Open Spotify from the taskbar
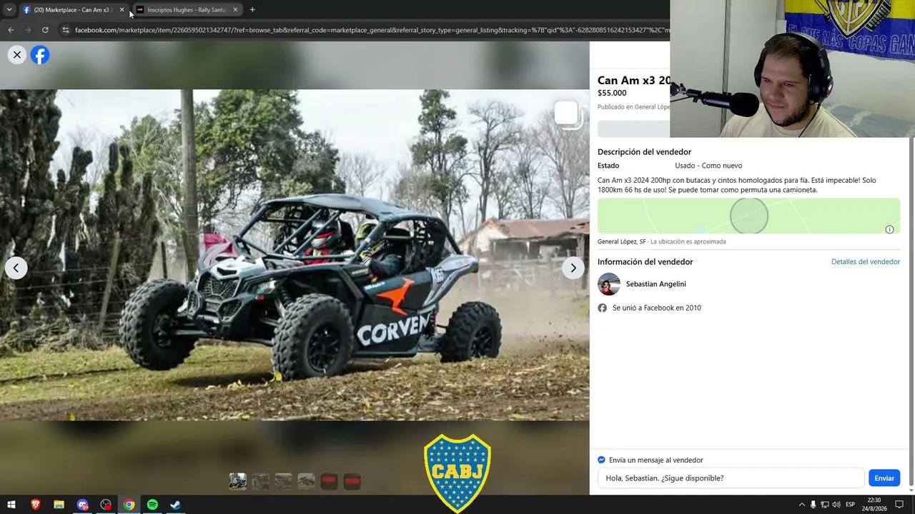915x514 pixels. point(152,505)
